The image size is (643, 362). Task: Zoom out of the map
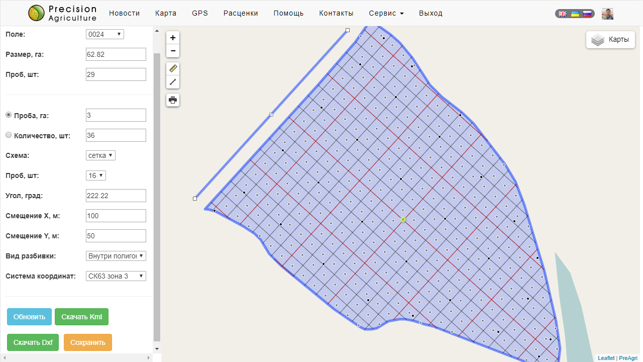coord(173,51)
